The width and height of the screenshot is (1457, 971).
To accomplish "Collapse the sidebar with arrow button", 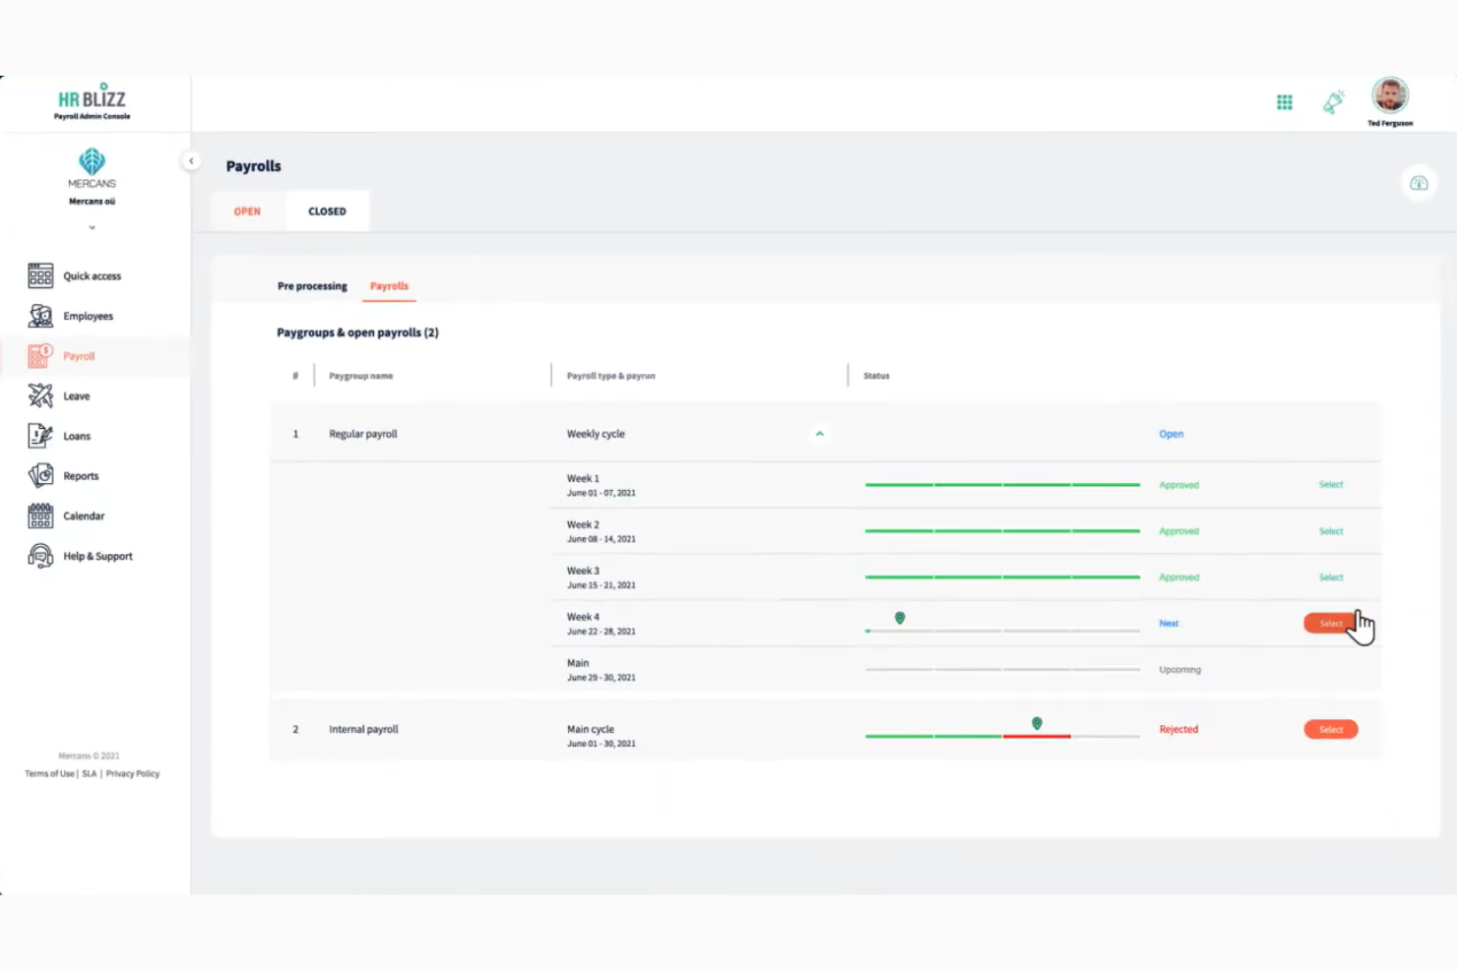I will pos(191,160).
